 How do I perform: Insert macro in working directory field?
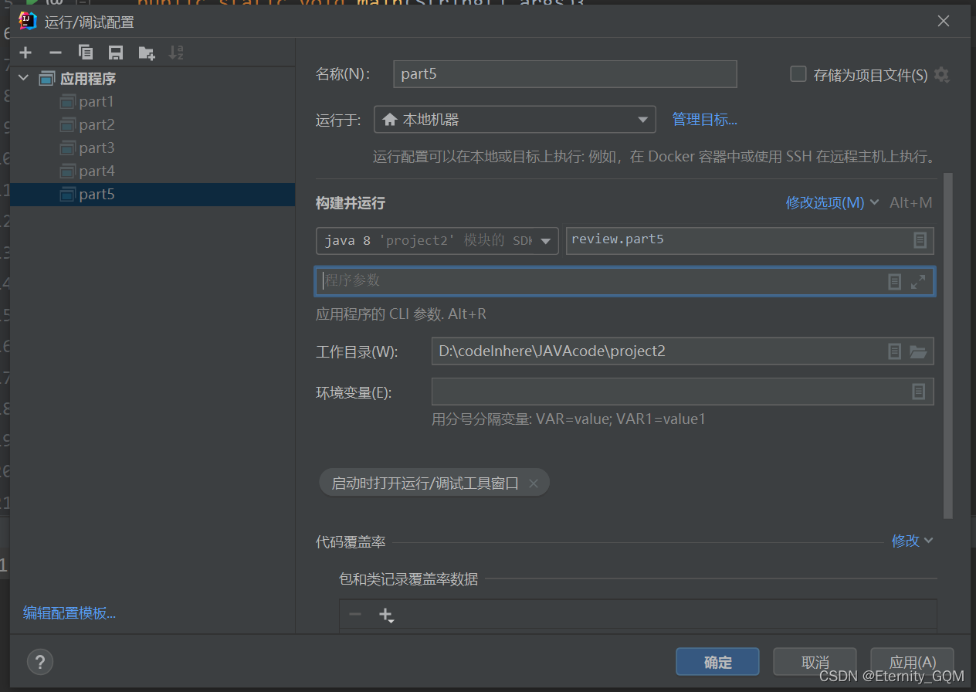(894, 351)
